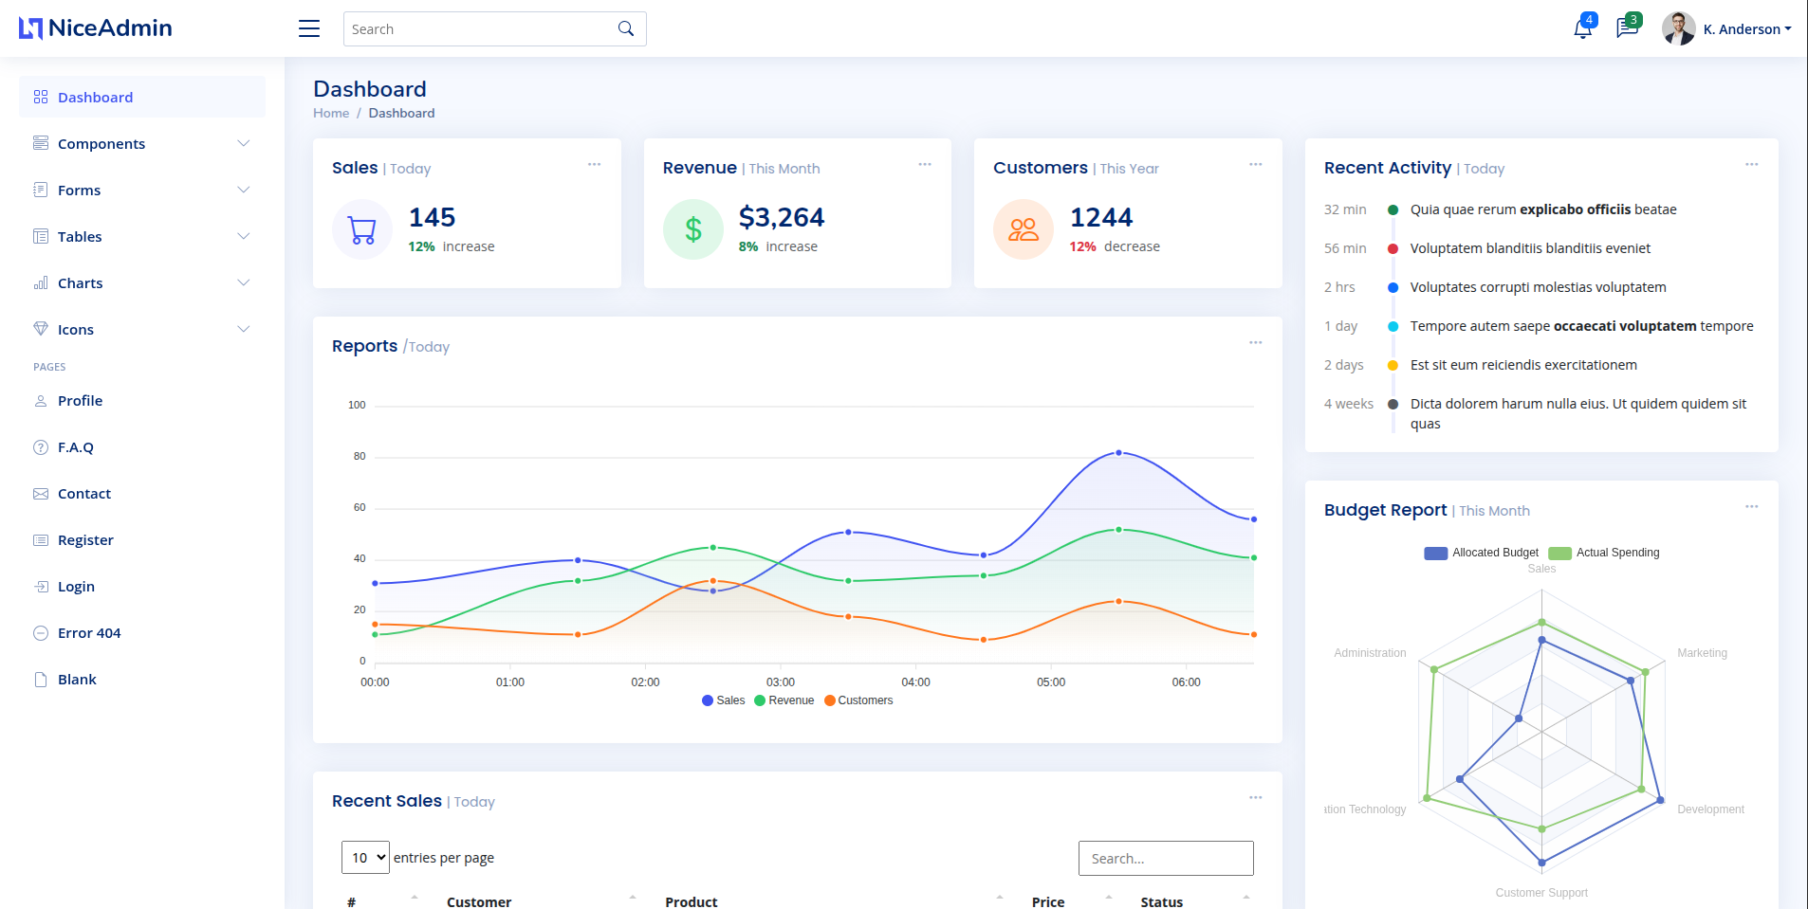This screenshot has height=909, width=1808.
Task: Click the search magnifier icon
Action: click(626, 28)
